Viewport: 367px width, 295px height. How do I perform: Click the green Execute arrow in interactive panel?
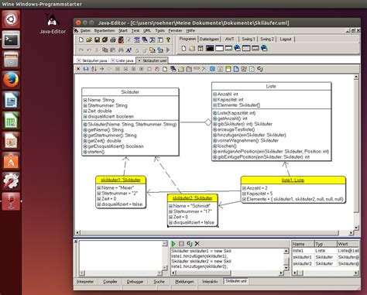point(173,244)
